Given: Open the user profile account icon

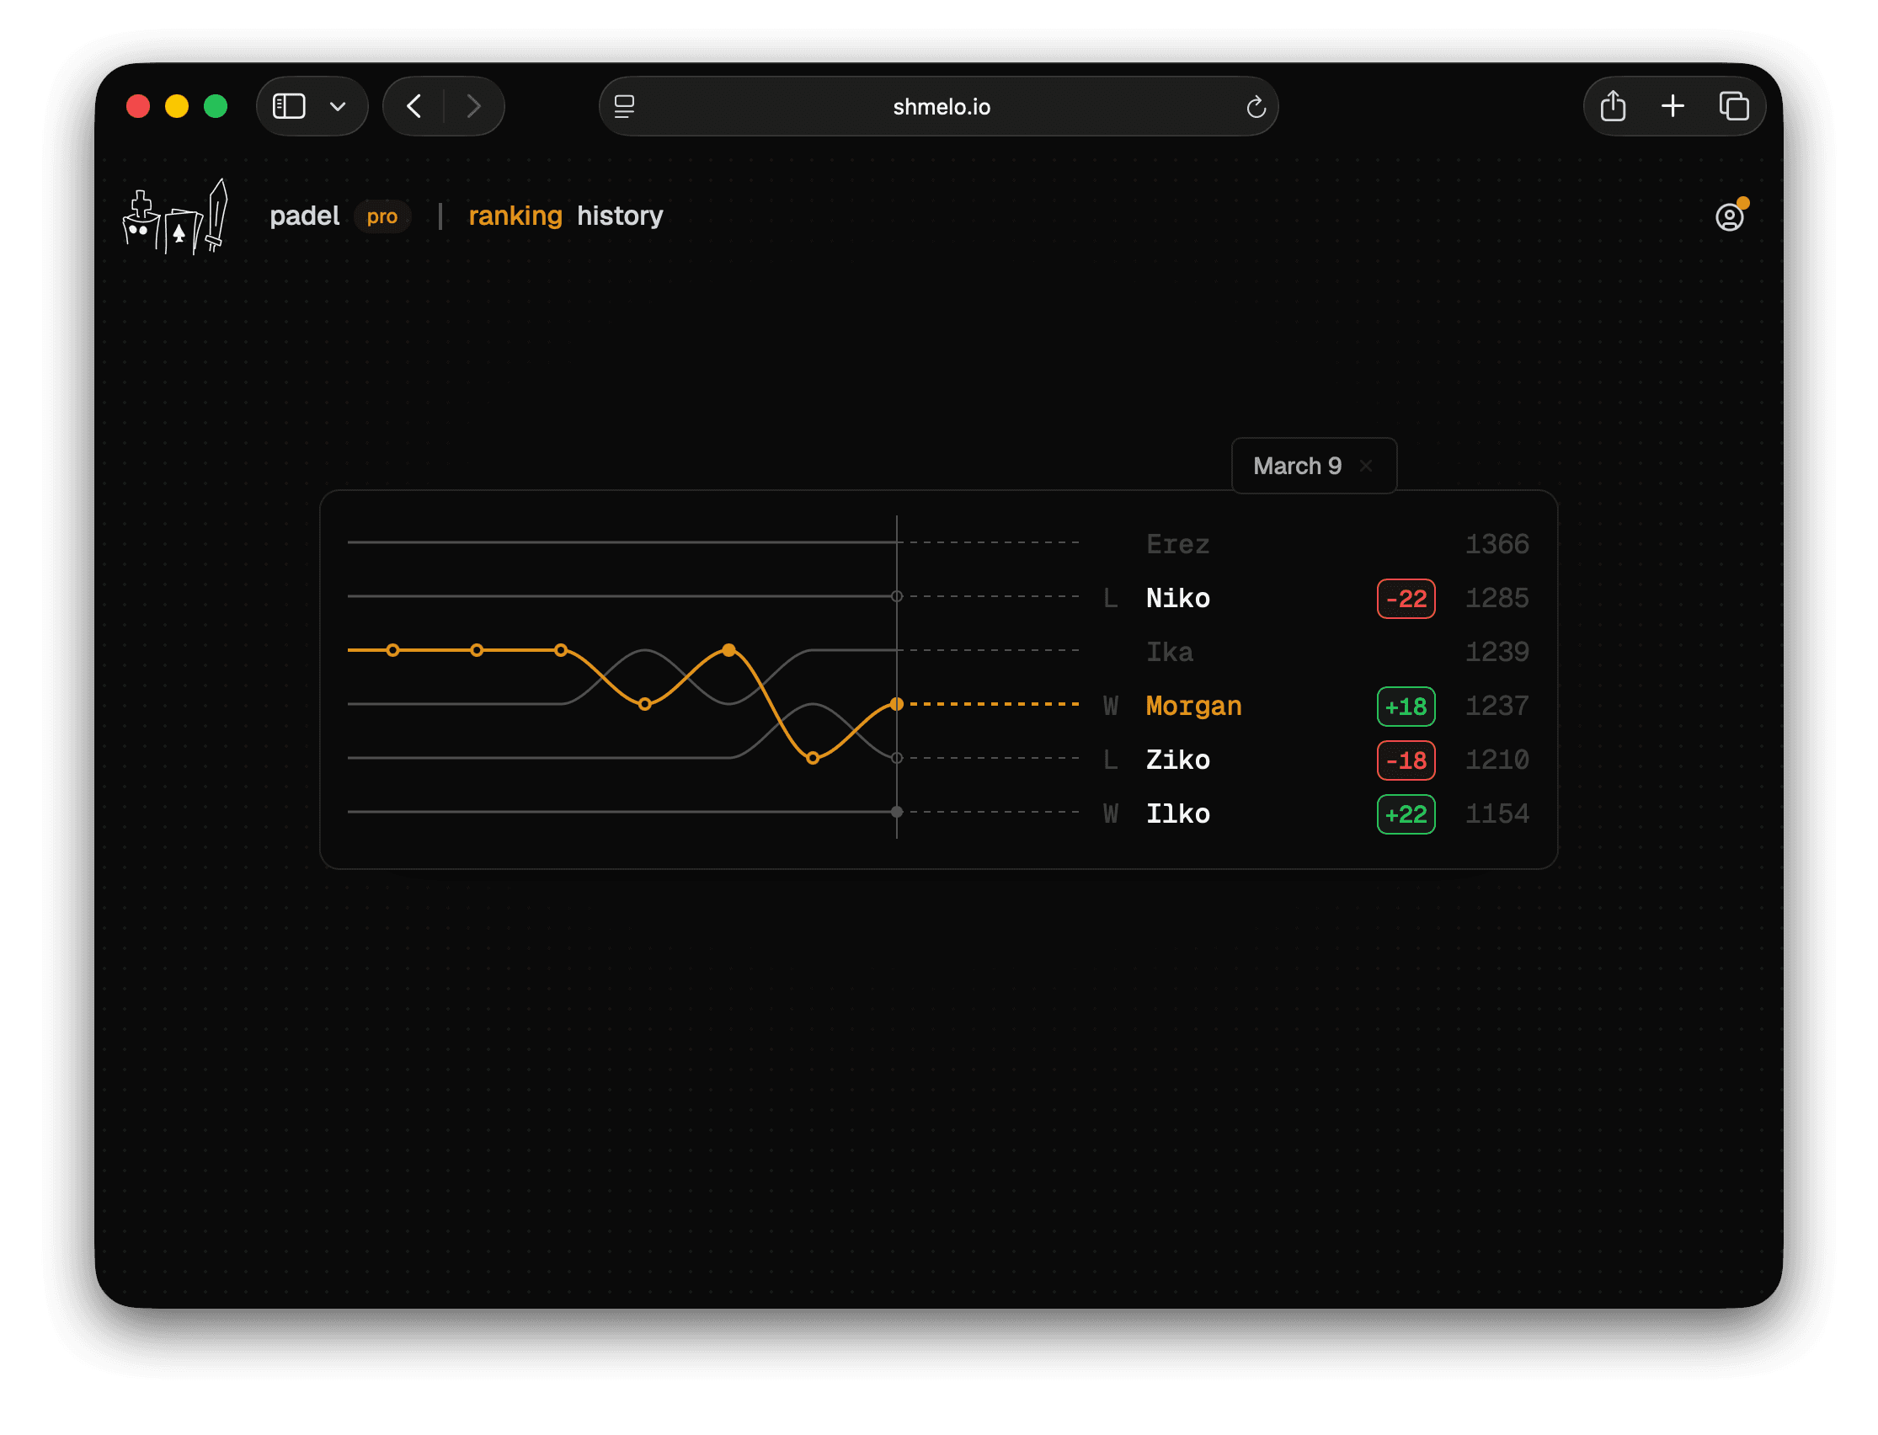Looking at the screenshot, I should pos(1730,216).
